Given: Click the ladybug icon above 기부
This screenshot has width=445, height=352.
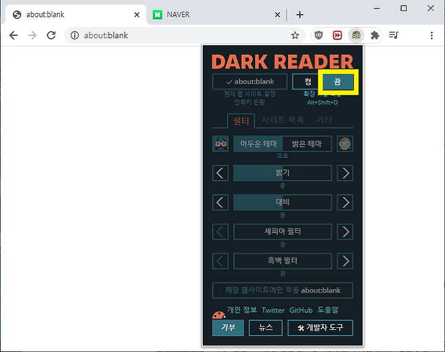Looking at the screenshot, I should pyautogui.click(x=219, y=315).
